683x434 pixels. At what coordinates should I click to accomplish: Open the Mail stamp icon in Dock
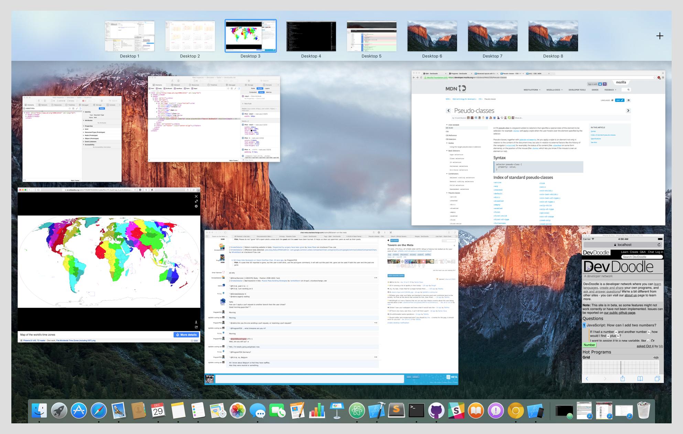(x=119, y=411)
